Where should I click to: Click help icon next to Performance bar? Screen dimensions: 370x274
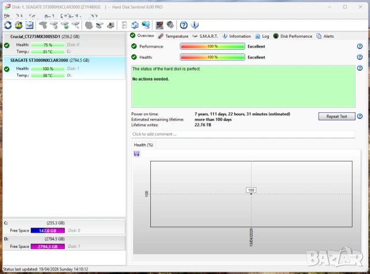(360, 46)
